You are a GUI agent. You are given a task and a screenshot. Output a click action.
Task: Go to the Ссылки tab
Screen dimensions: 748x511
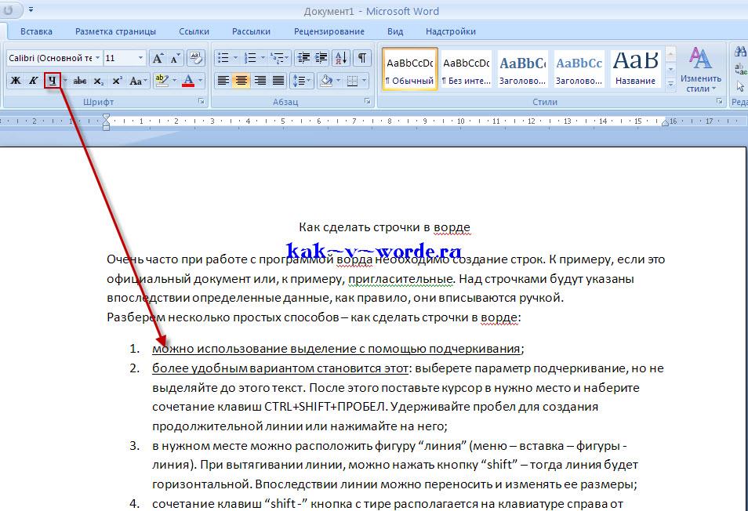194,31
